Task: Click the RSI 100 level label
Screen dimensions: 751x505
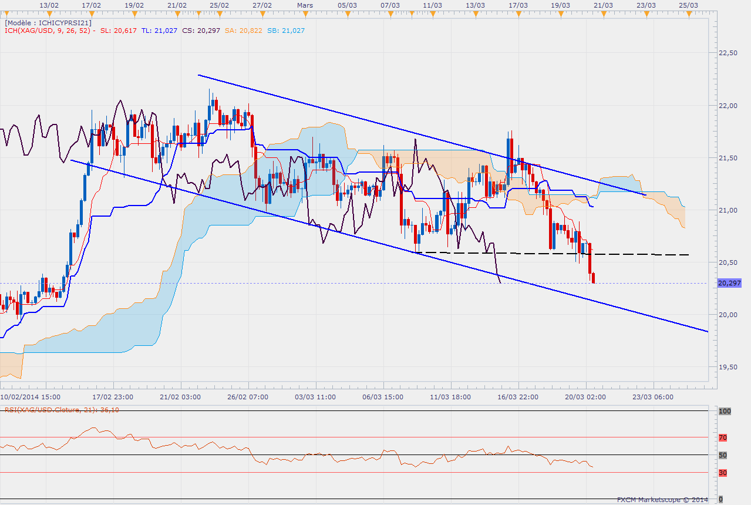Action: tap(723, 412)
